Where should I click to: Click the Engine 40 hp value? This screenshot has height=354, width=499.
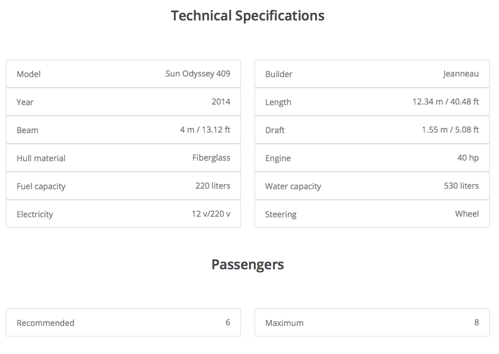468,158
